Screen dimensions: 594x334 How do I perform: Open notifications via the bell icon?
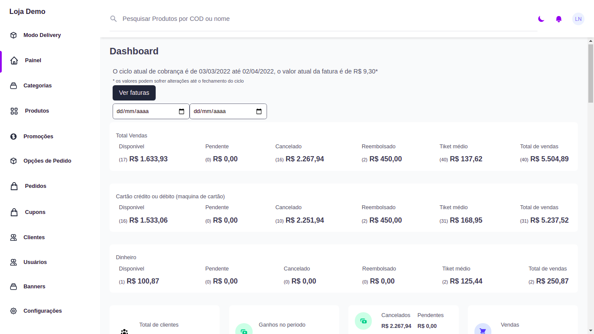[559, 19]
